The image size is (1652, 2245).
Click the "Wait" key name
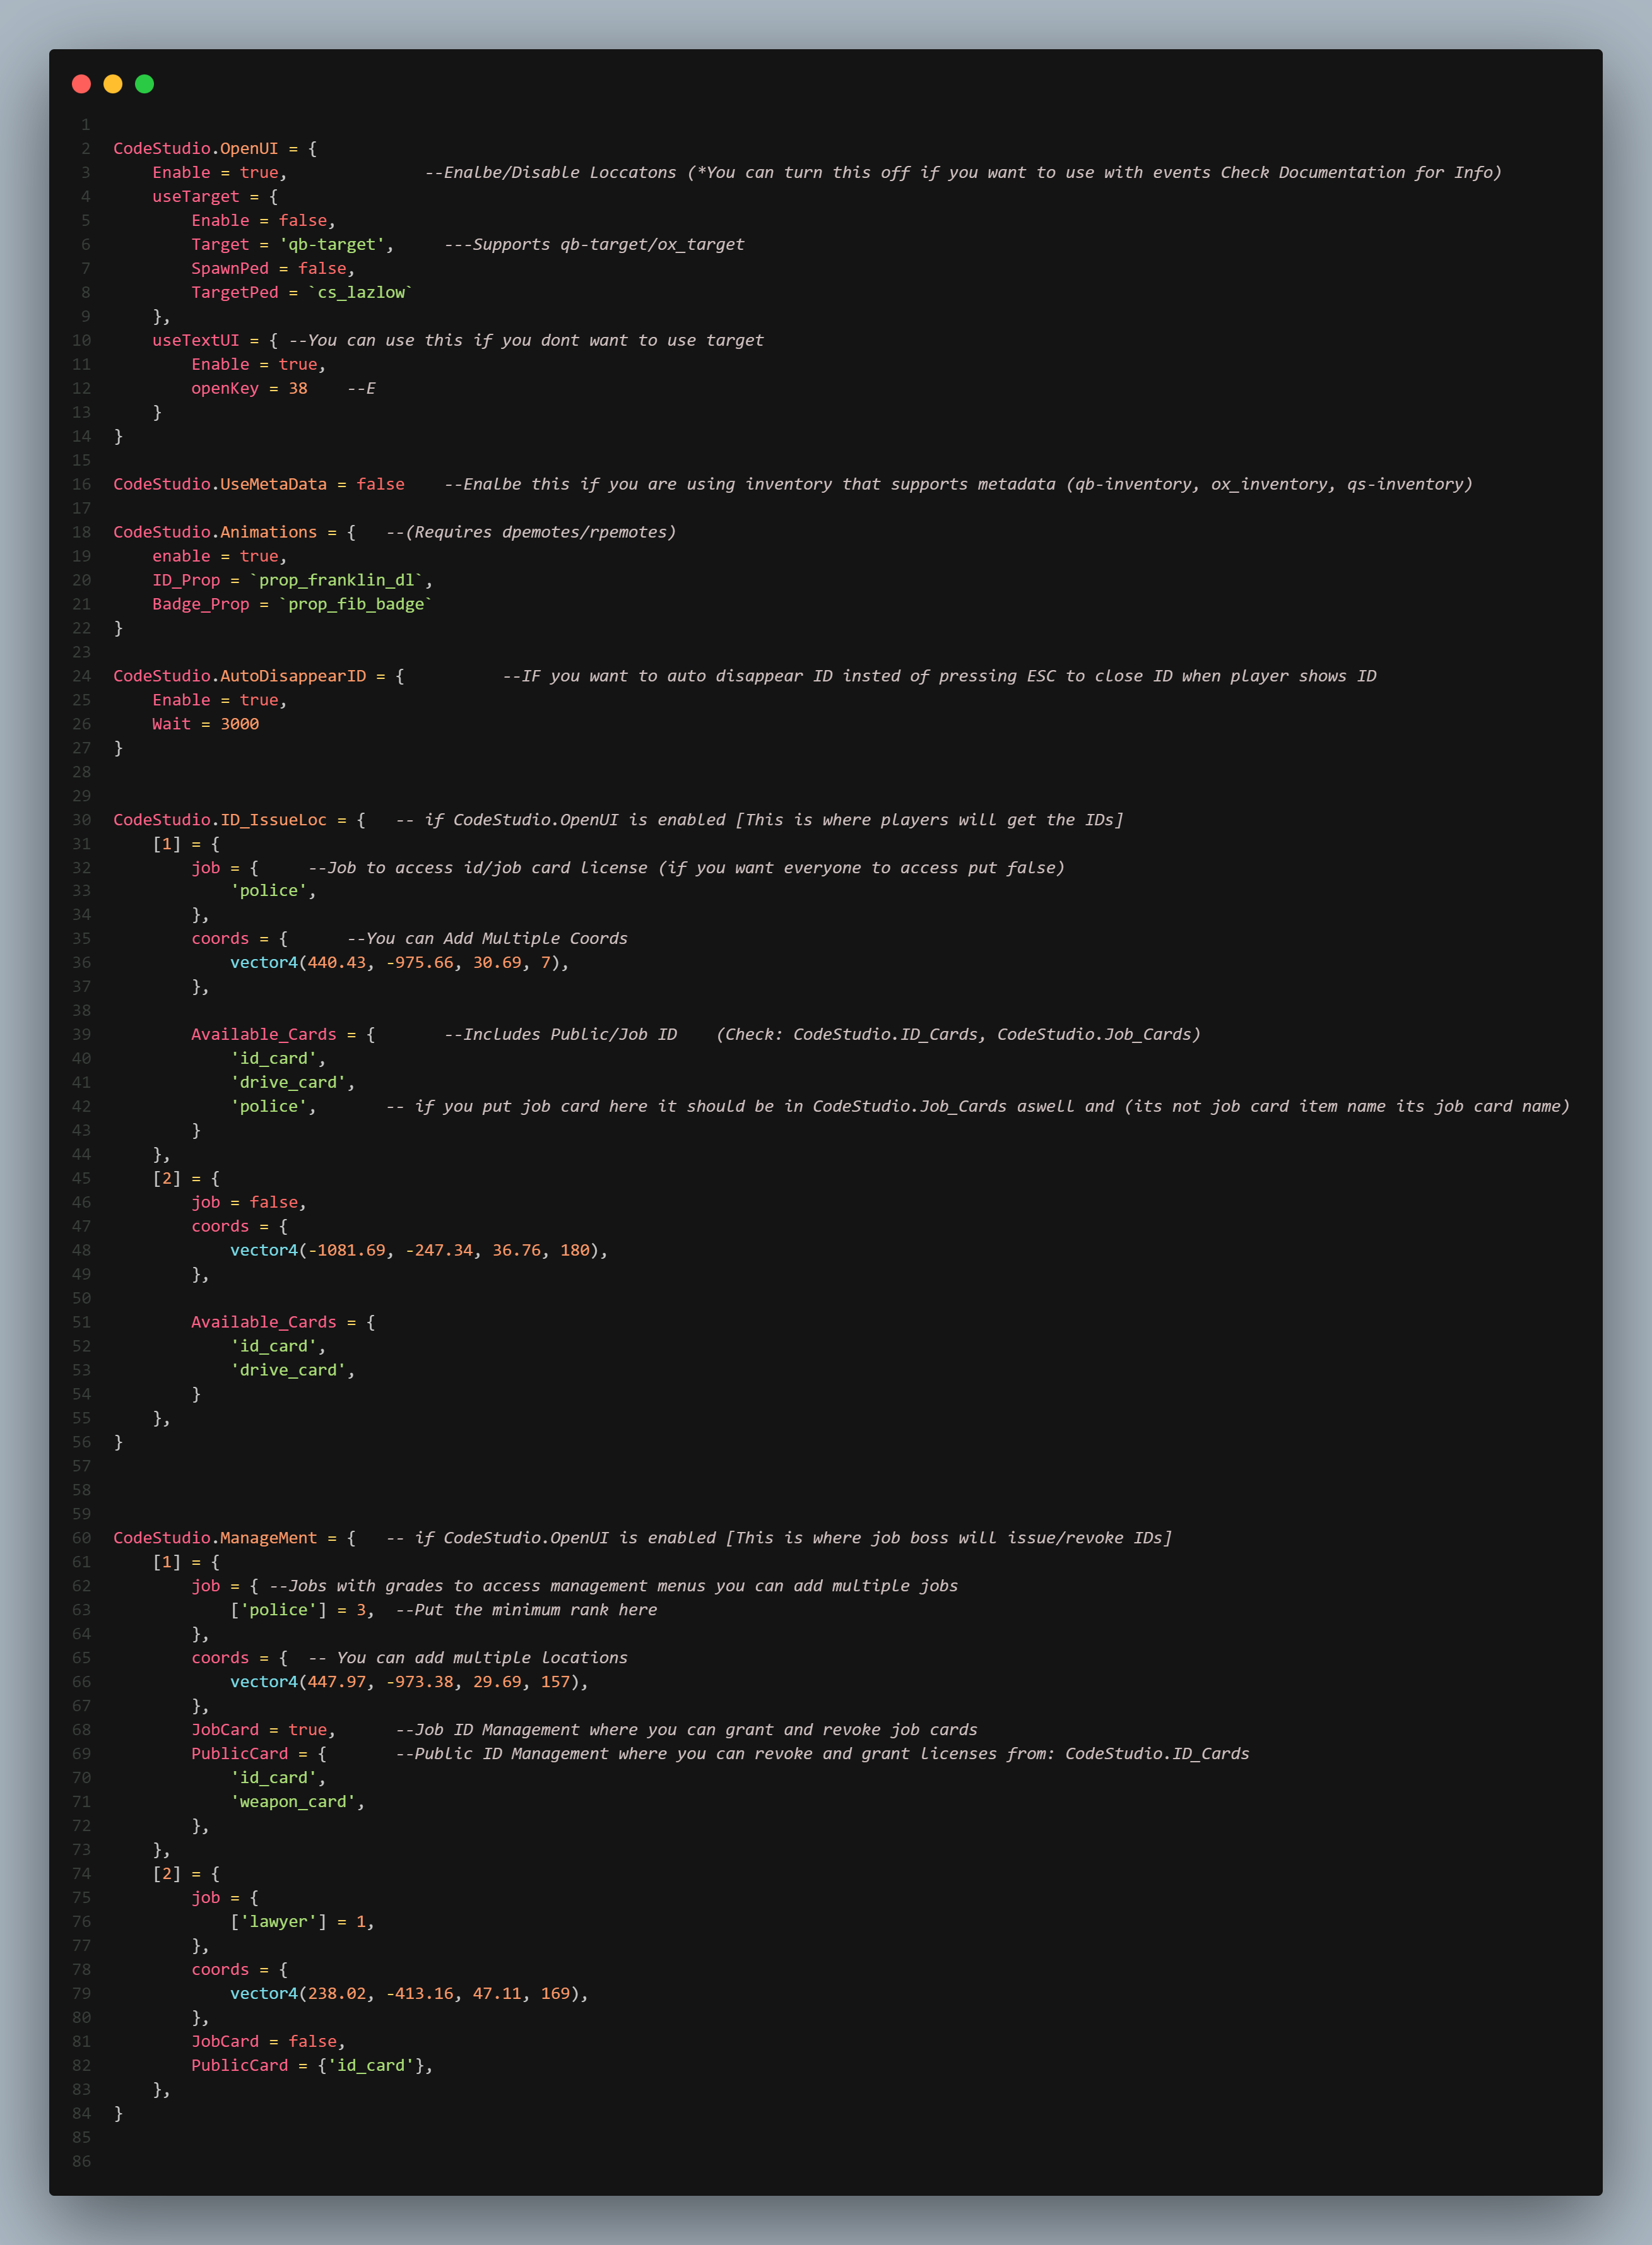pos(171,725)
